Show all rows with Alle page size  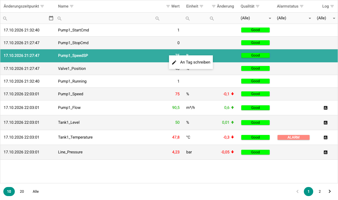(x=36, y=191)
